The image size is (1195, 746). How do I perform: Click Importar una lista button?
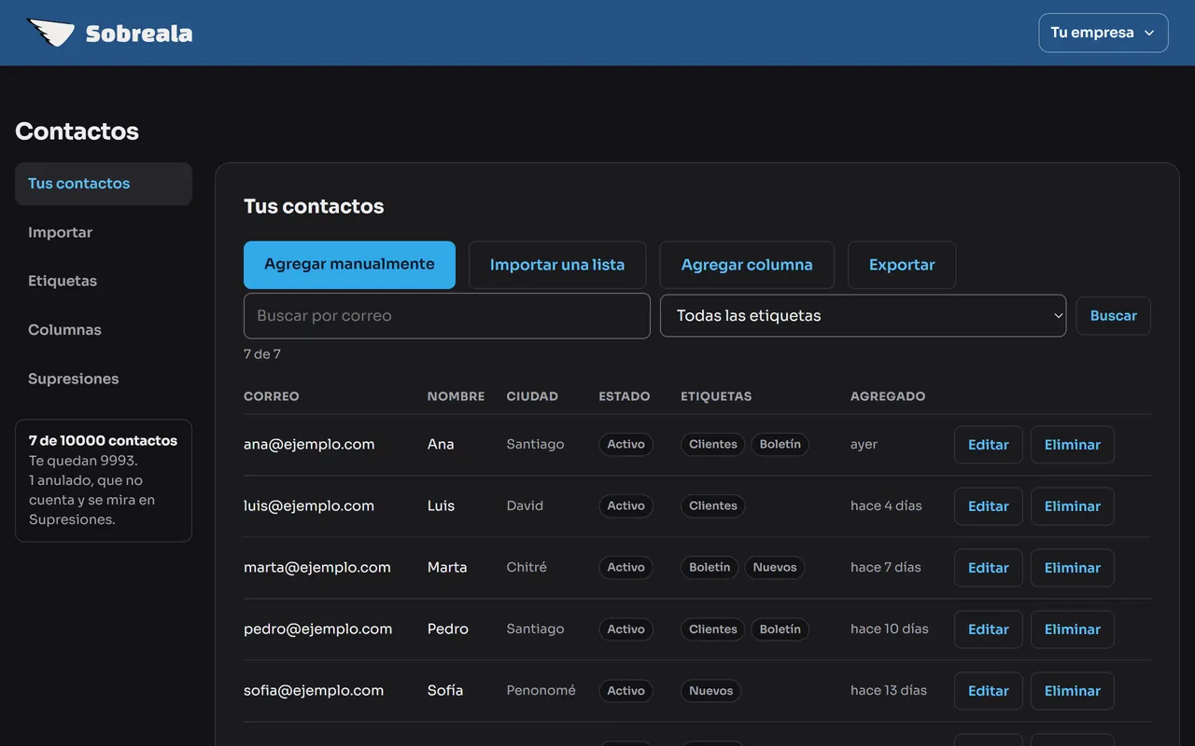click(x=557, y=265)
